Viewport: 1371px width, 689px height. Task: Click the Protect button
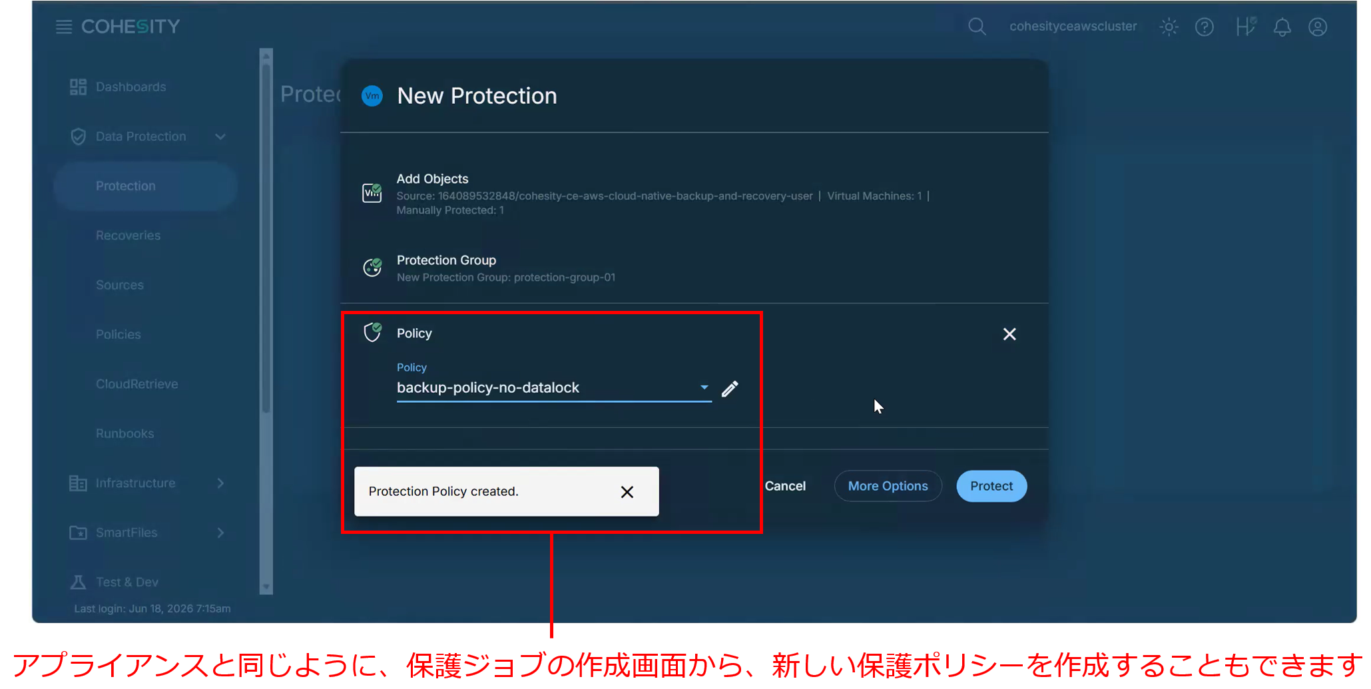[991, 486]
